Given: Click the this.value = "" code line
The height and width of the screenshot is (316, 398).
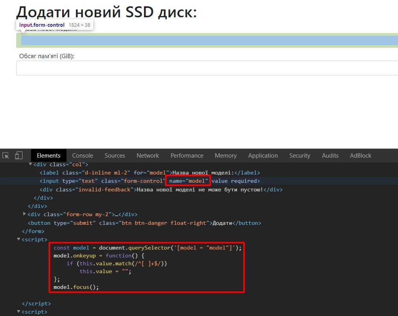Looking at the screenshot, I should [x=105, y=271].
